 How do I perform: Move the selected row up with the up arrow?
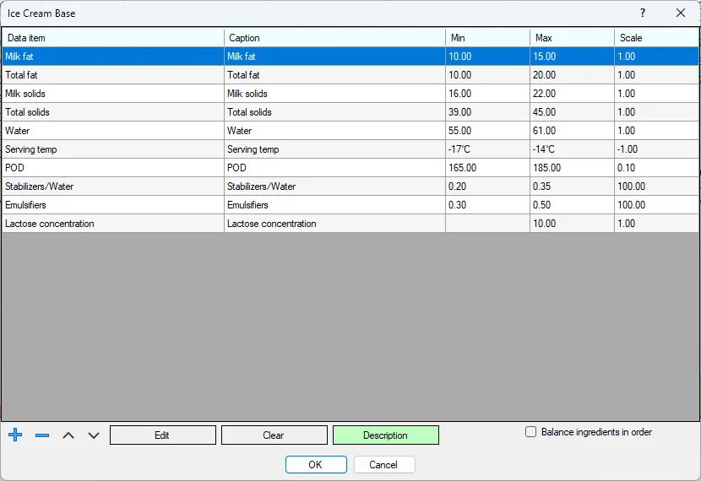68,435
